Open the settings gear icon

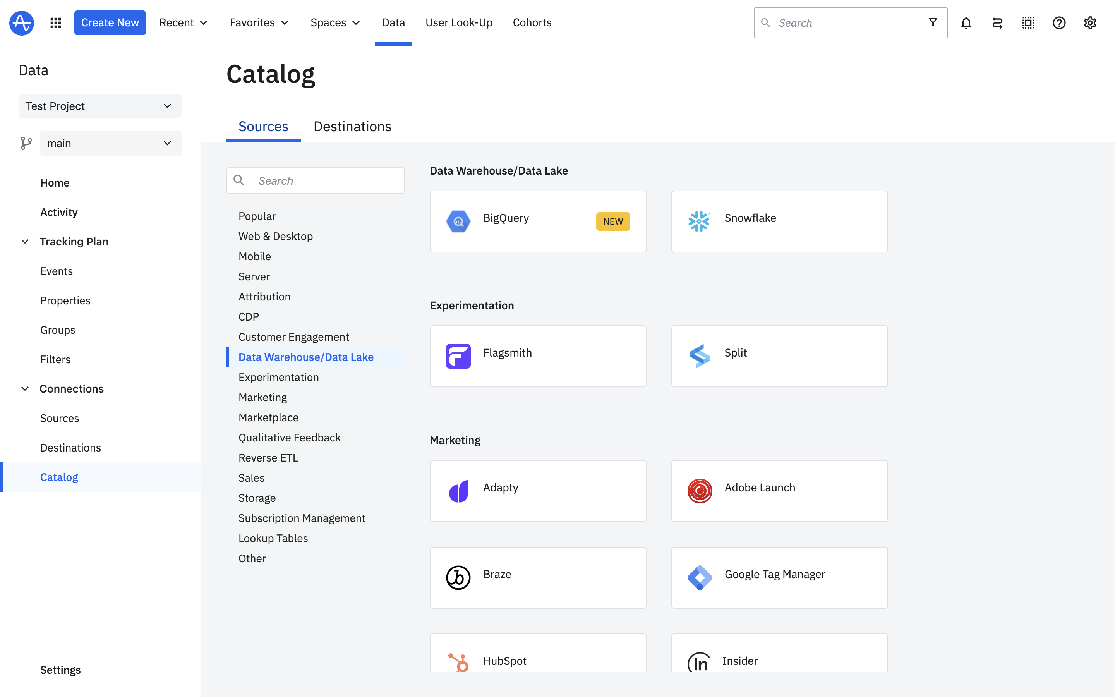pyautogui.click(x=1090, y=22)
